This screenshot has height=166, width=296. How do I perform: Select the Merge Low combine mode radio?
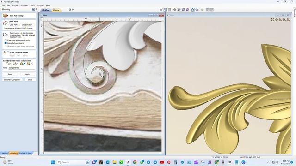tap(31, 64)
